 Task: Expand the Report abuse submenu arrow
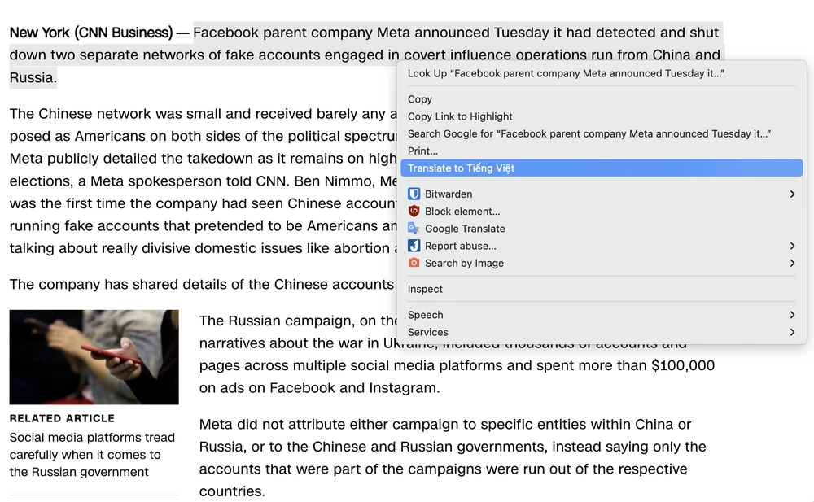tap(792, 246)
